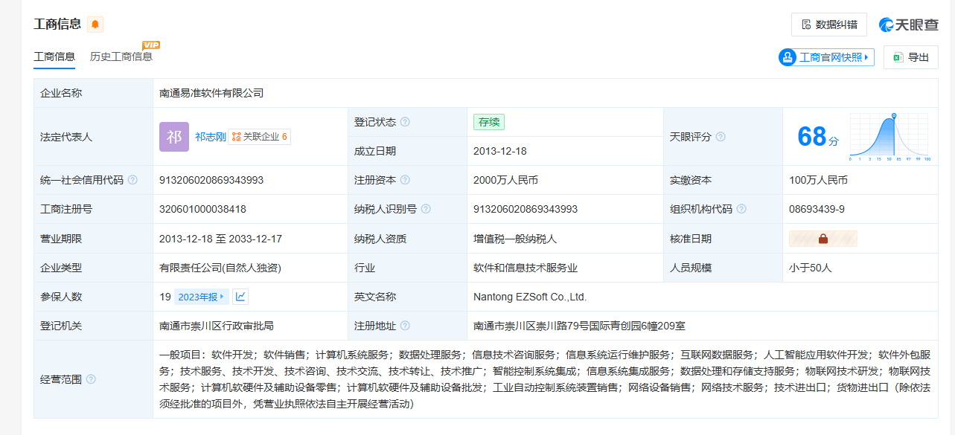Click help icon beside 天眼评分

pos(721,137)
